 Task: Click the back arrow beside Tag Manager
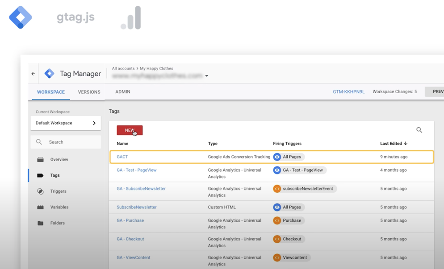tap(33, 74)
